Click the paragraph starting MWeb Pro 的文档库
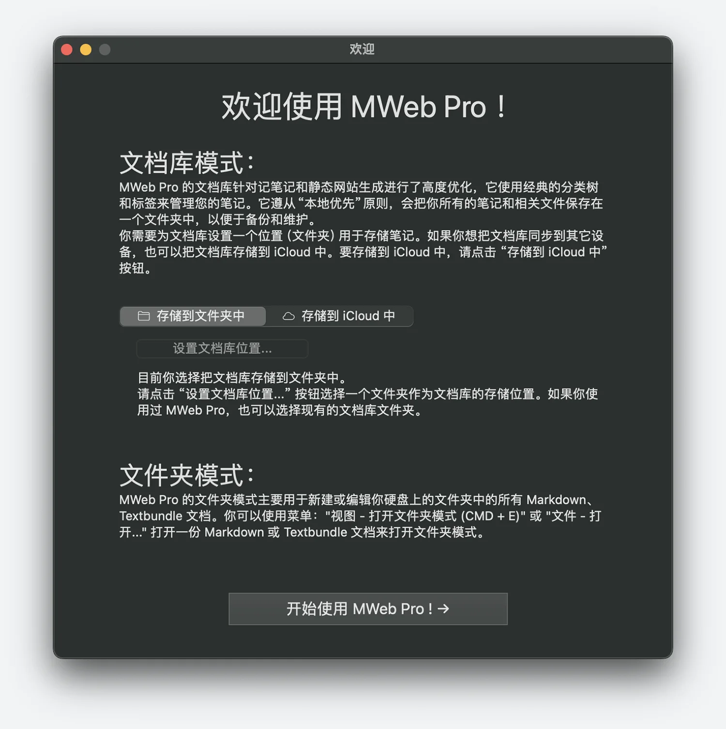This screenshot has width=726, height=729. click(361, 203)
